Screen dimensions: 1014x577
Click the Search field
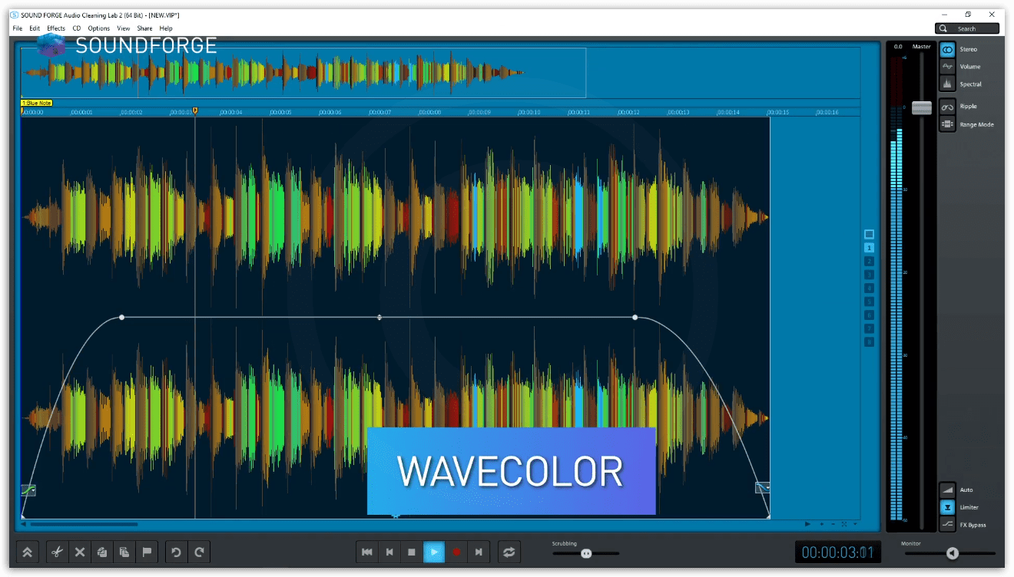(967, 28)
